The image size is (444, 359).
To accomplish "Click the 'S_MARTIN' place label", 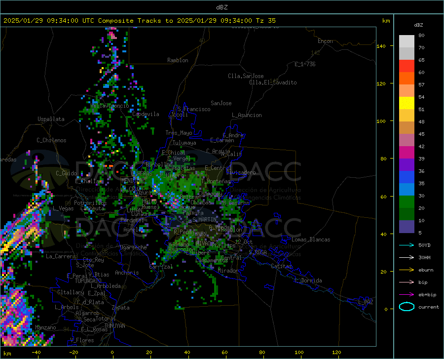I will 204,220.
